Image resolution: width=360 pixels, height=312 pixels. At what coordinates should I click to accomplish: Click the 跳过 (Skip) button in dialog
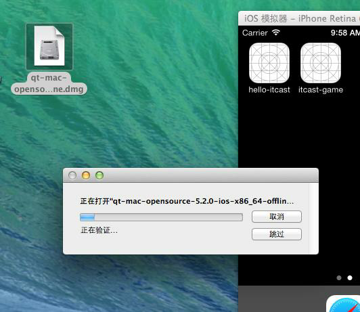tap(277, 234)
